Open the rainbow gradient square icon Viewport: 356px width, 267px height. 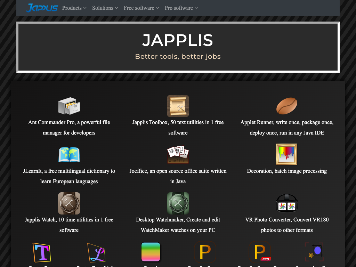pos(151,252)
